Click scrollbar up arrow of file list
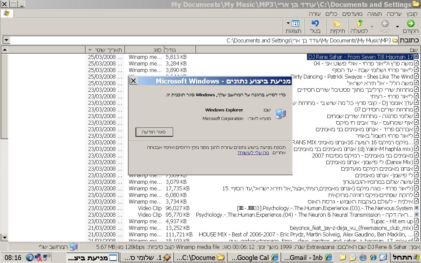This screenshot has width=421, height=263. (4, 50)
